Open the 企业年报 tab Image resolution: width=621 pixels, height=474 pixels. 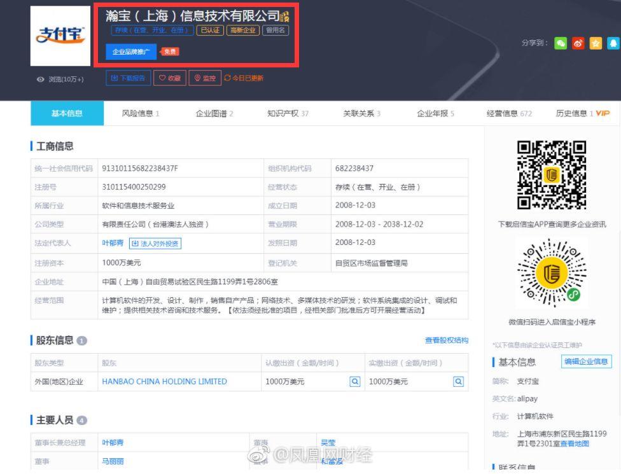point(435,114)
